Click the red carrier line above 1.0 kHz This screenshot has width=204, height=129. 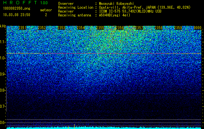[104, 53]
